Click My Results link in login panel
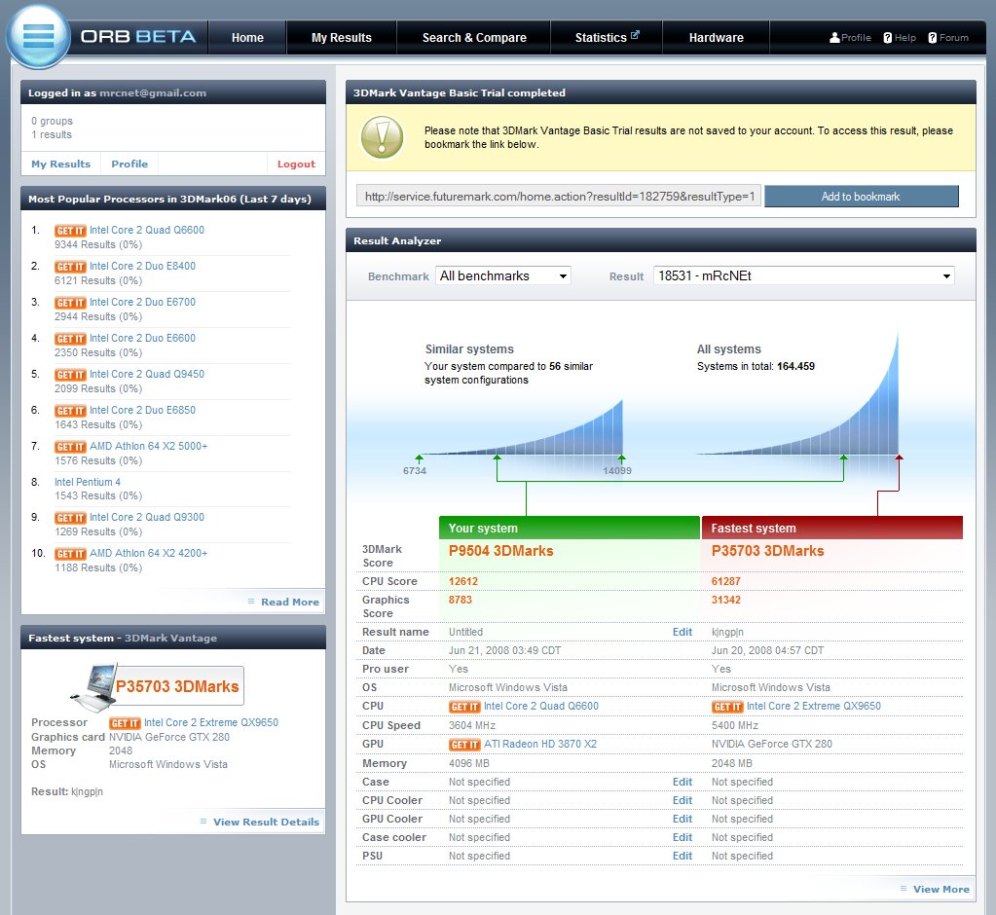This screenshot has width=996, height=915. pos(61,164)
